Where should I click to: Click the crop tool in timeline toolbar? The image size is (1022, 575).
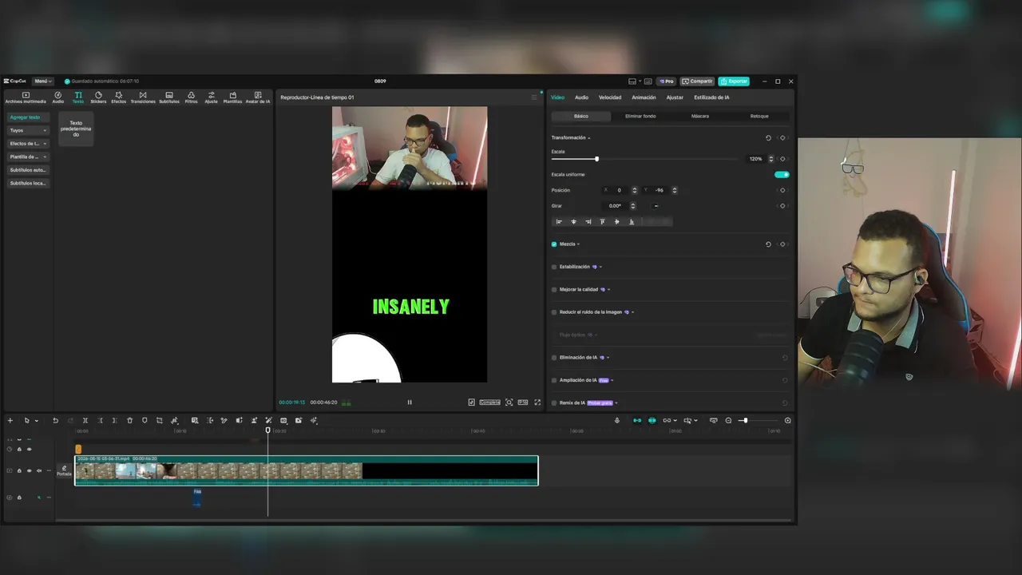tap(160, 421)
